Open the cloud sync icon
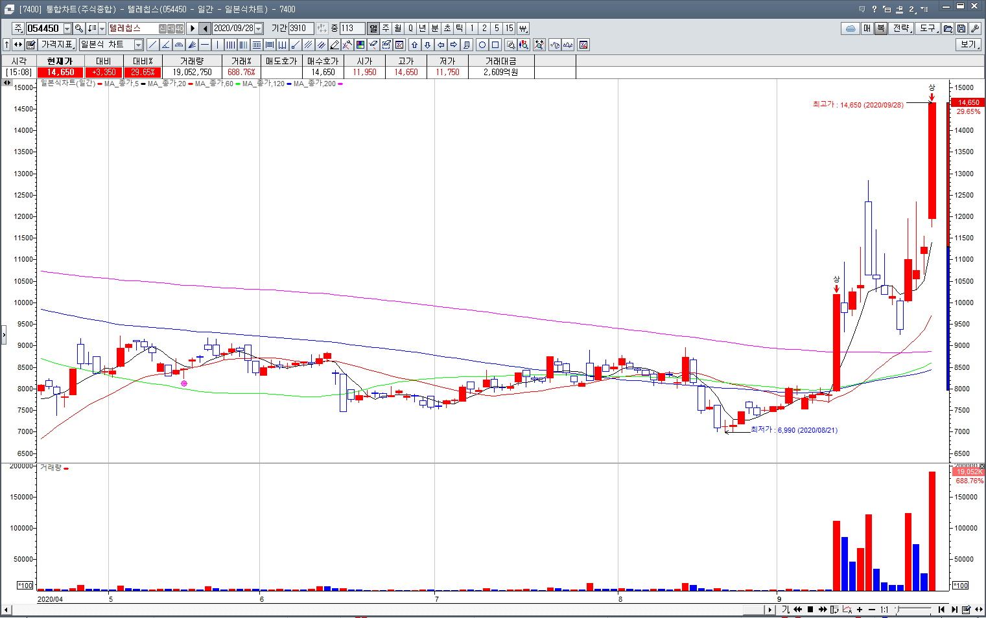The image size is (986, 618). pos(851,29)
